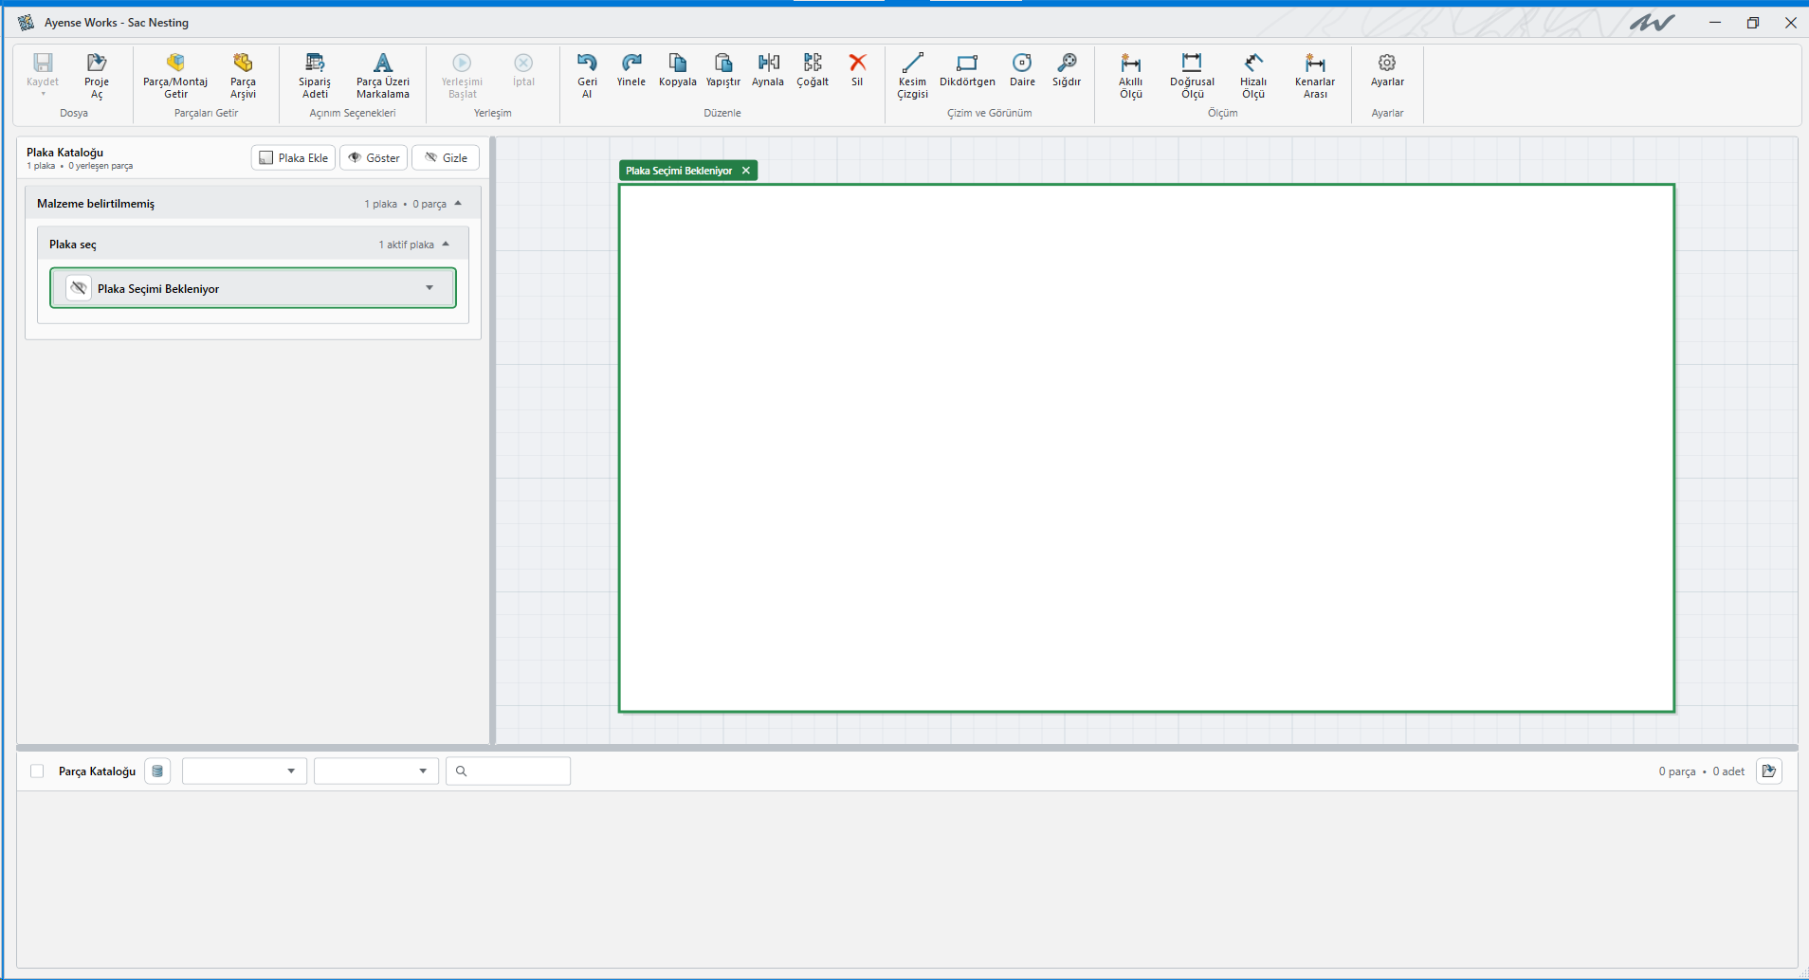This screenshot has width=1809, height=980.
Task: Delete with the red Sil icon
Action: 857,69
